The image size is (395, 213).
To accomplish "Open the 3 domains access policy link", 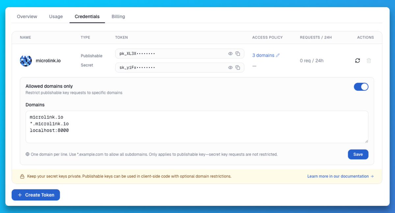I will coord(263,55).
